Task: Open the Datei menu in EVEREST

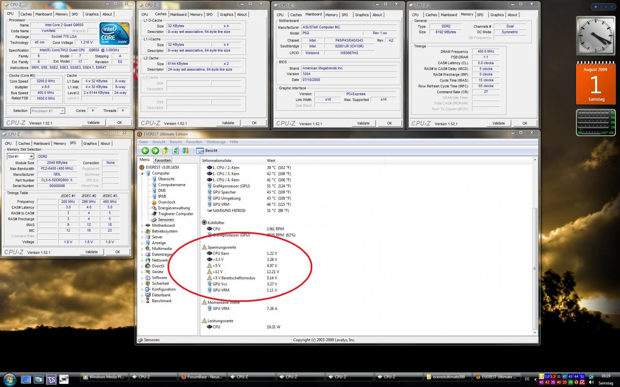Action: click(x=143, y=142)
